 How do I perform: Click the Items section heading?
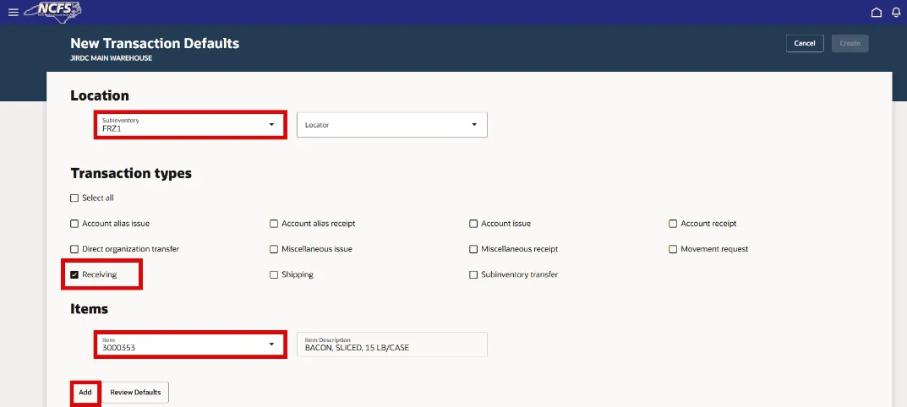tap(89, 309)
